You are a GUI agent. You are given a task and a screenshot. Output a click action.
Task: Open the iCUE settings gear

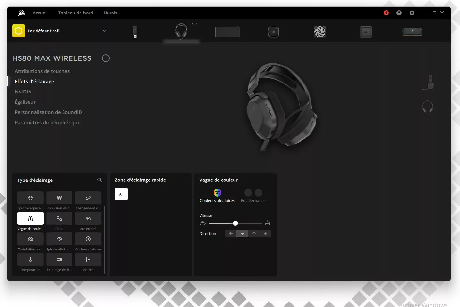tap(412, 13)
